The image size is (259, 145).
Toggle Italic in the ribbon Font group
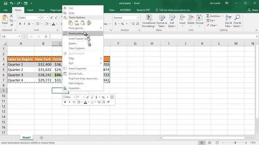point(24,24)
